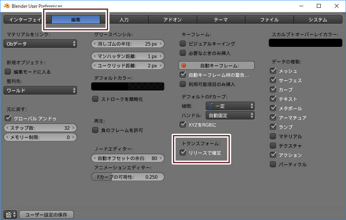Close the Blender User Preferences window
The image size is (346, 220).
[x=337, y=6]
